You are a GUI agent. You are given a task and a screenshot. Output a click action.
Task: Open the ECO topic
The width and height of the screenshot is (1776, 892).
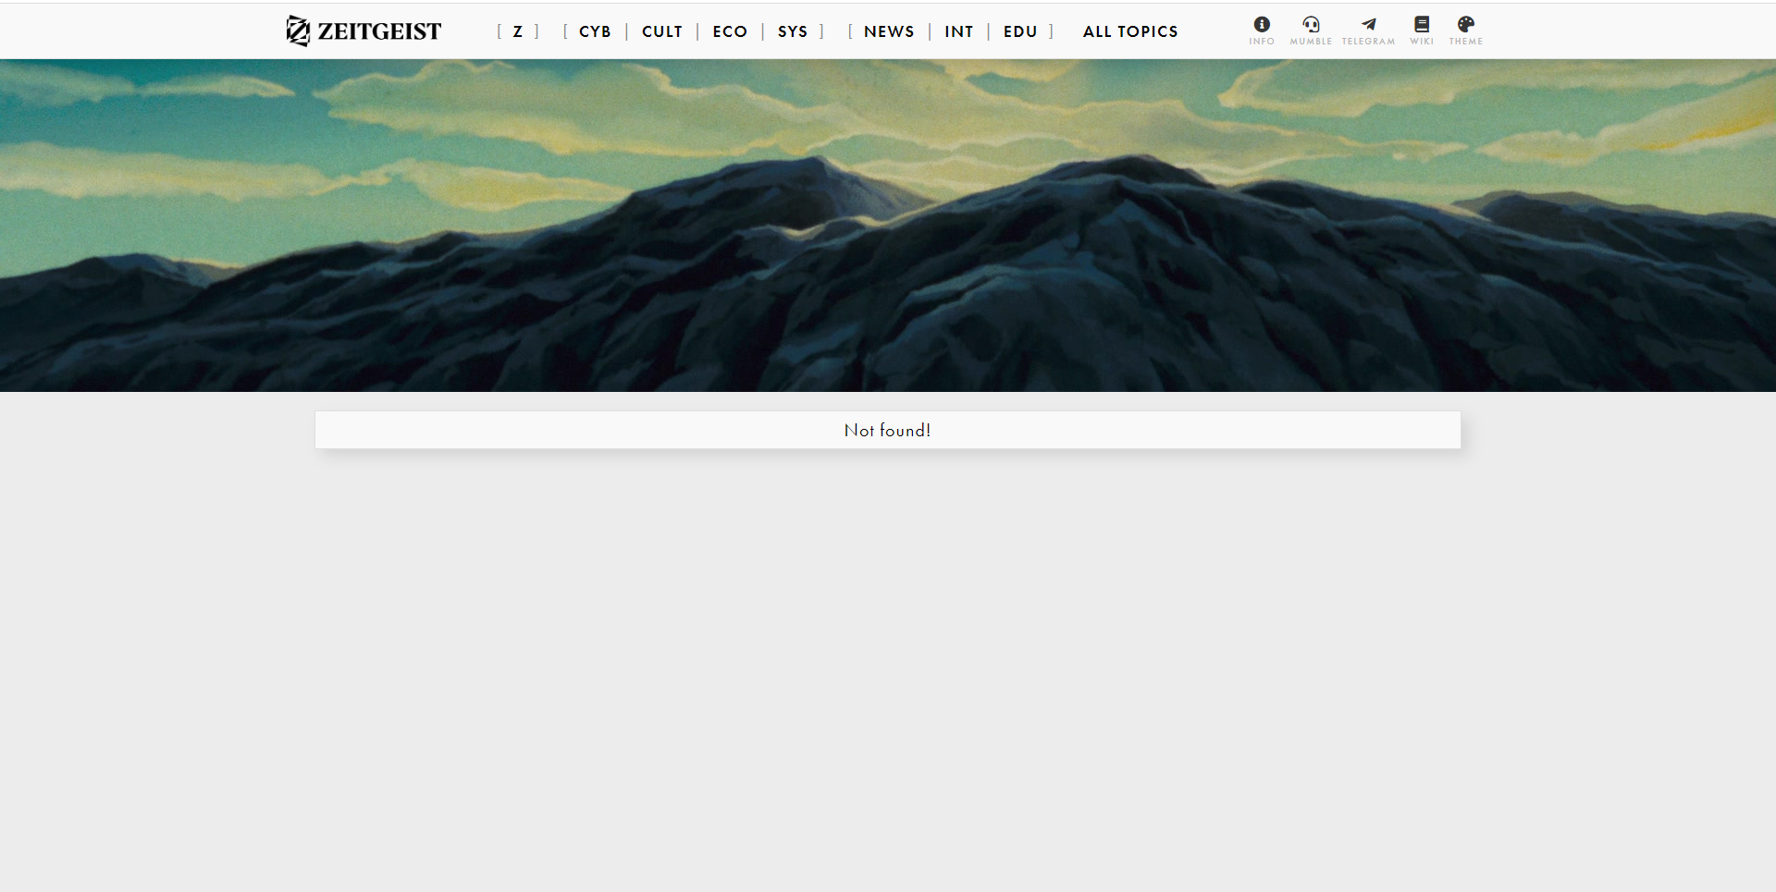(730, 31)
